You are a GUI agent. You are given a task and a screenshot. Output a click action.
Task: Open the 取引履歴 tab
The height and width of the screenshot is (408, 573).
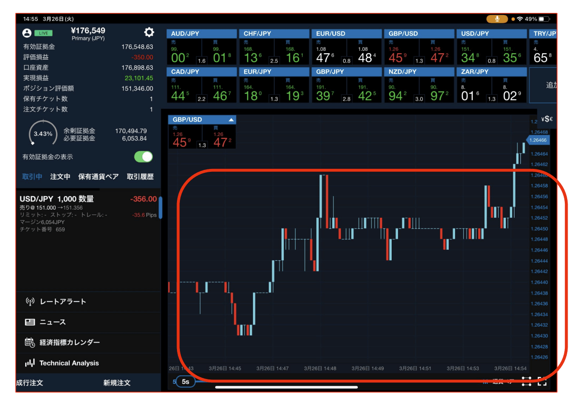tap(141, 176)
